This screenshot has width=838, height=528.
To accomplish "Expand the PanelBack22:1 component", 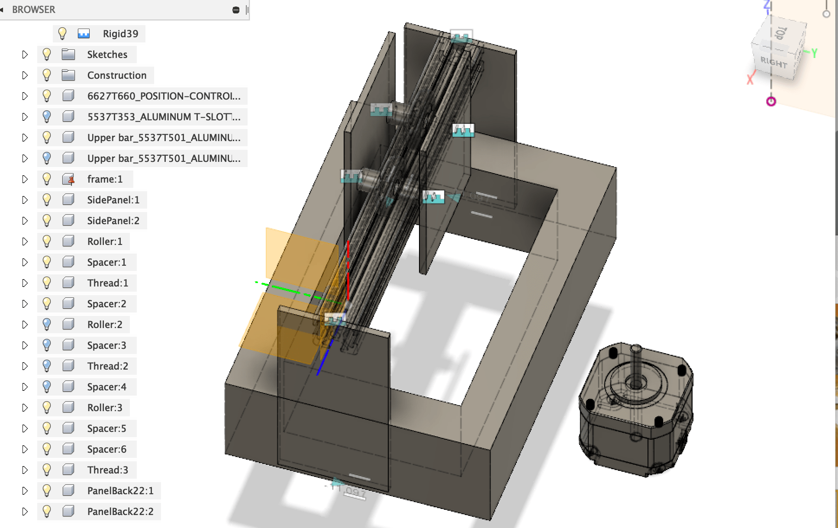I will (25, 491).
